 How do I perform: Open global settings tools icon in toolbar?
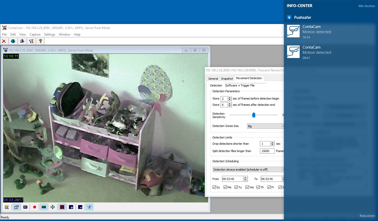point(31,41)
